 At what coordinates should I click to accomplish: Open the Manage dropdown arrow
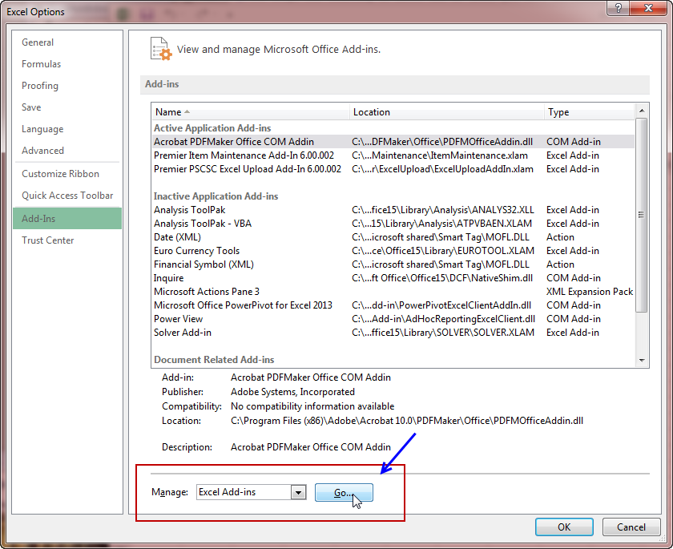pos(299,492)
